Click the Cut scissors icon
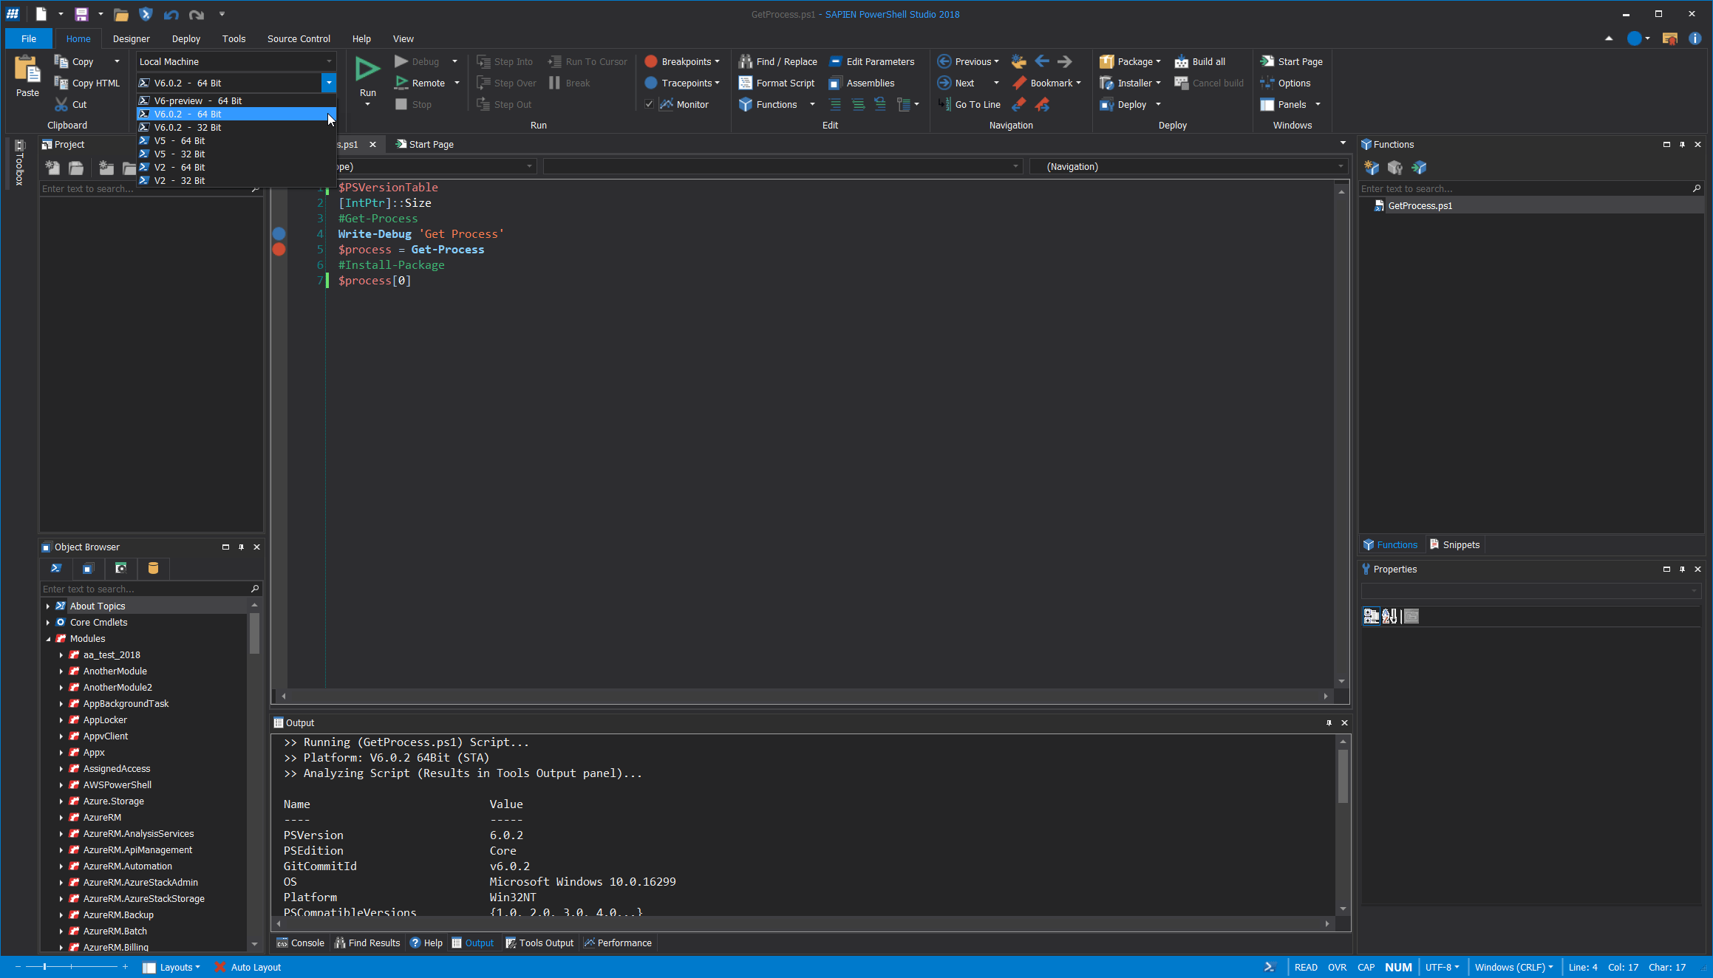Viewport: 1713px width, 978px height. coord(61,104)
